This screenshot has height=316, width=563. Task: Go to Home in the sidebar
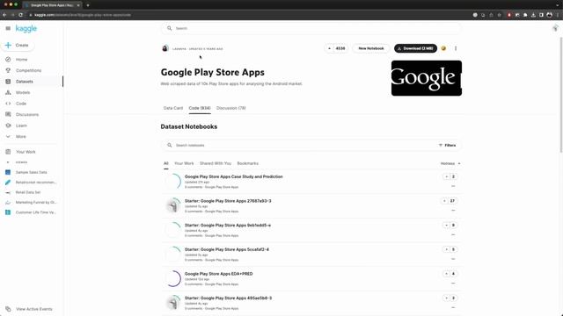pos(21,60)
